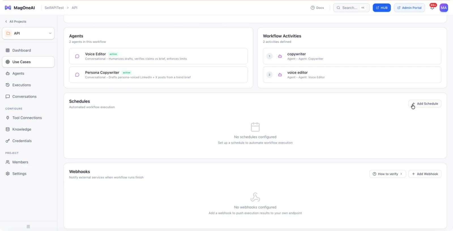453x231 pixels.
Task: Open the Voice Editor agent card
Action: [158, 56]
